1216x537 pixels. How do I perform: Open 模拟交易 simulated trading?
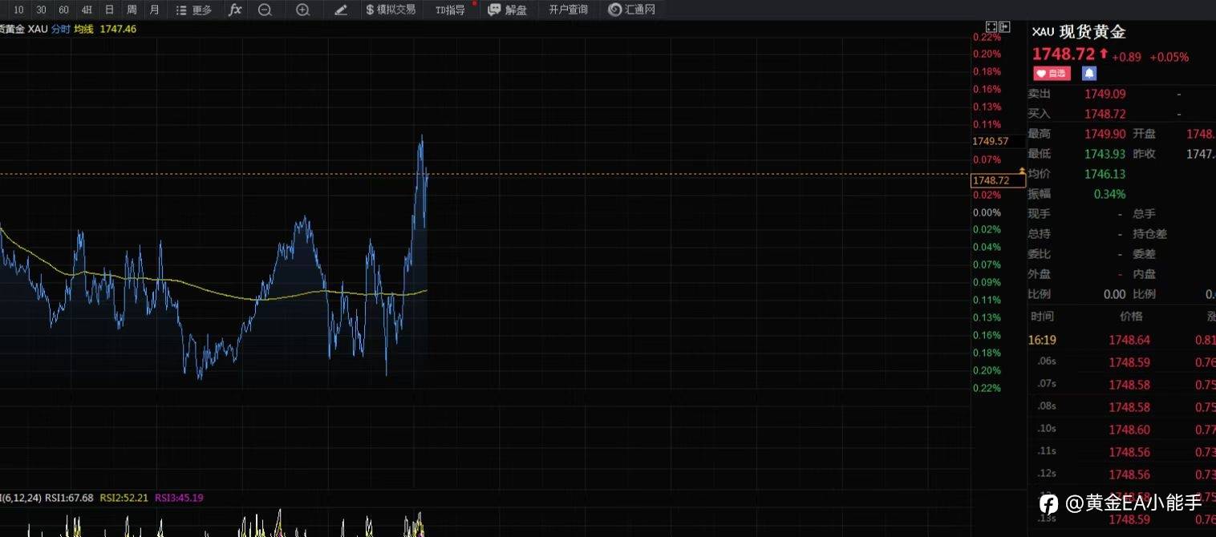391,10
